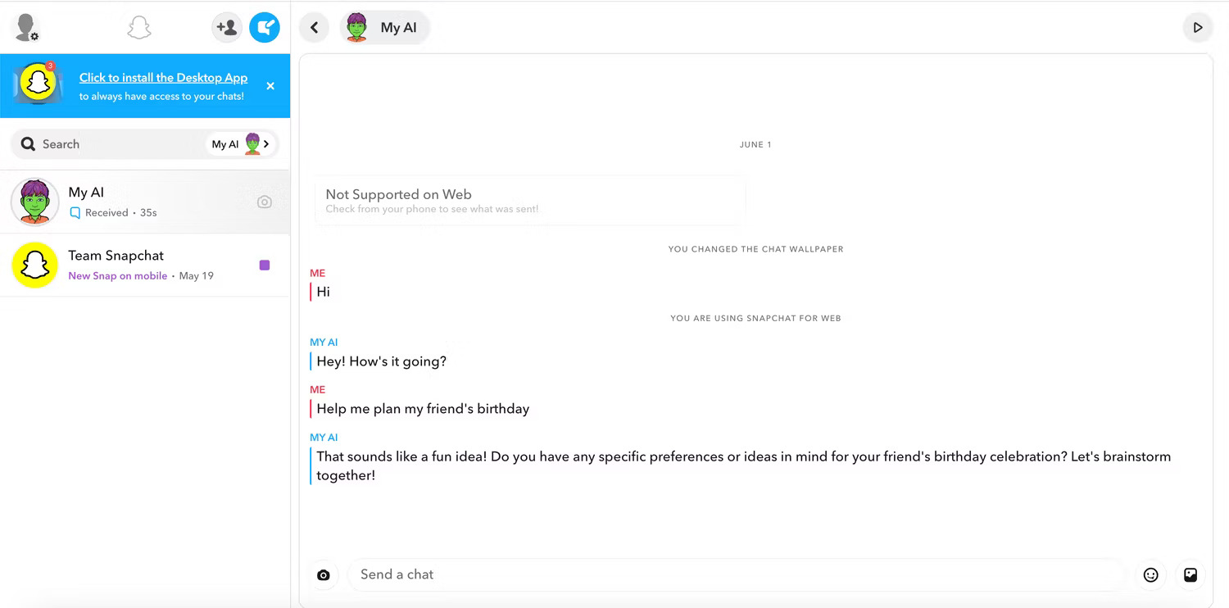Click the Not Supported on Web message card
The height and width of the screenshot is (608, 1229).
coord(530,201)
